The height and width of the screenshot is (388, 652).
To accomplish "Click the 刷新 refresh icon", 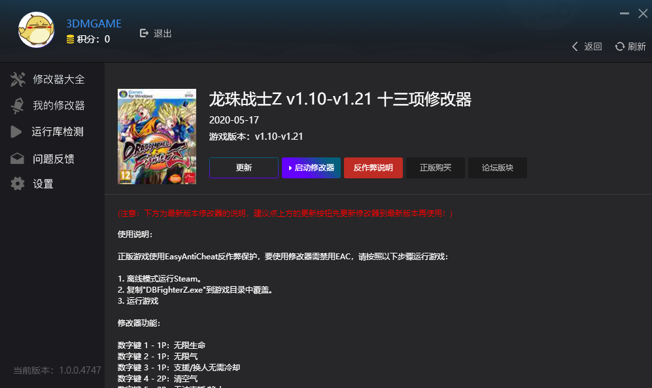I will click(x=619, y=46).
